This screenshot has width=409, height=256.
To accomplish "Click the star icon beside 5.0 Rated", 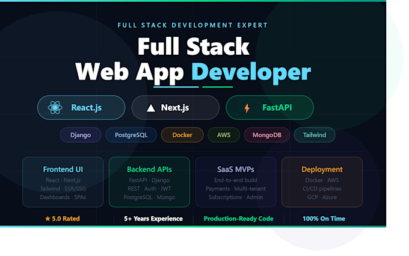I will tap(48, 219).
